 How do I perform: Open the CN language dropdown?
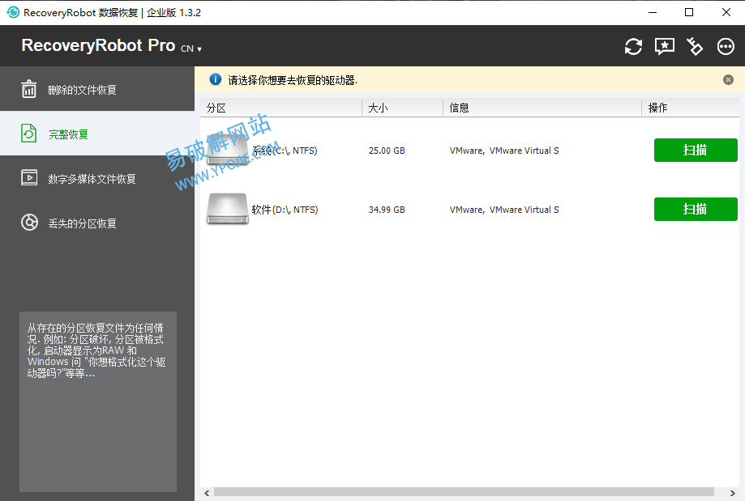(x=189, y=49)
